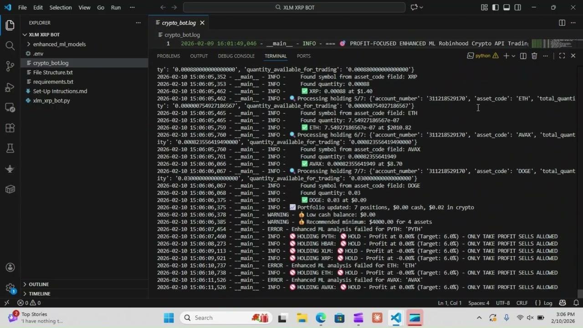Screen dimensions: 583x328
Task: Open the Extensions view
Action: (10, 128)
